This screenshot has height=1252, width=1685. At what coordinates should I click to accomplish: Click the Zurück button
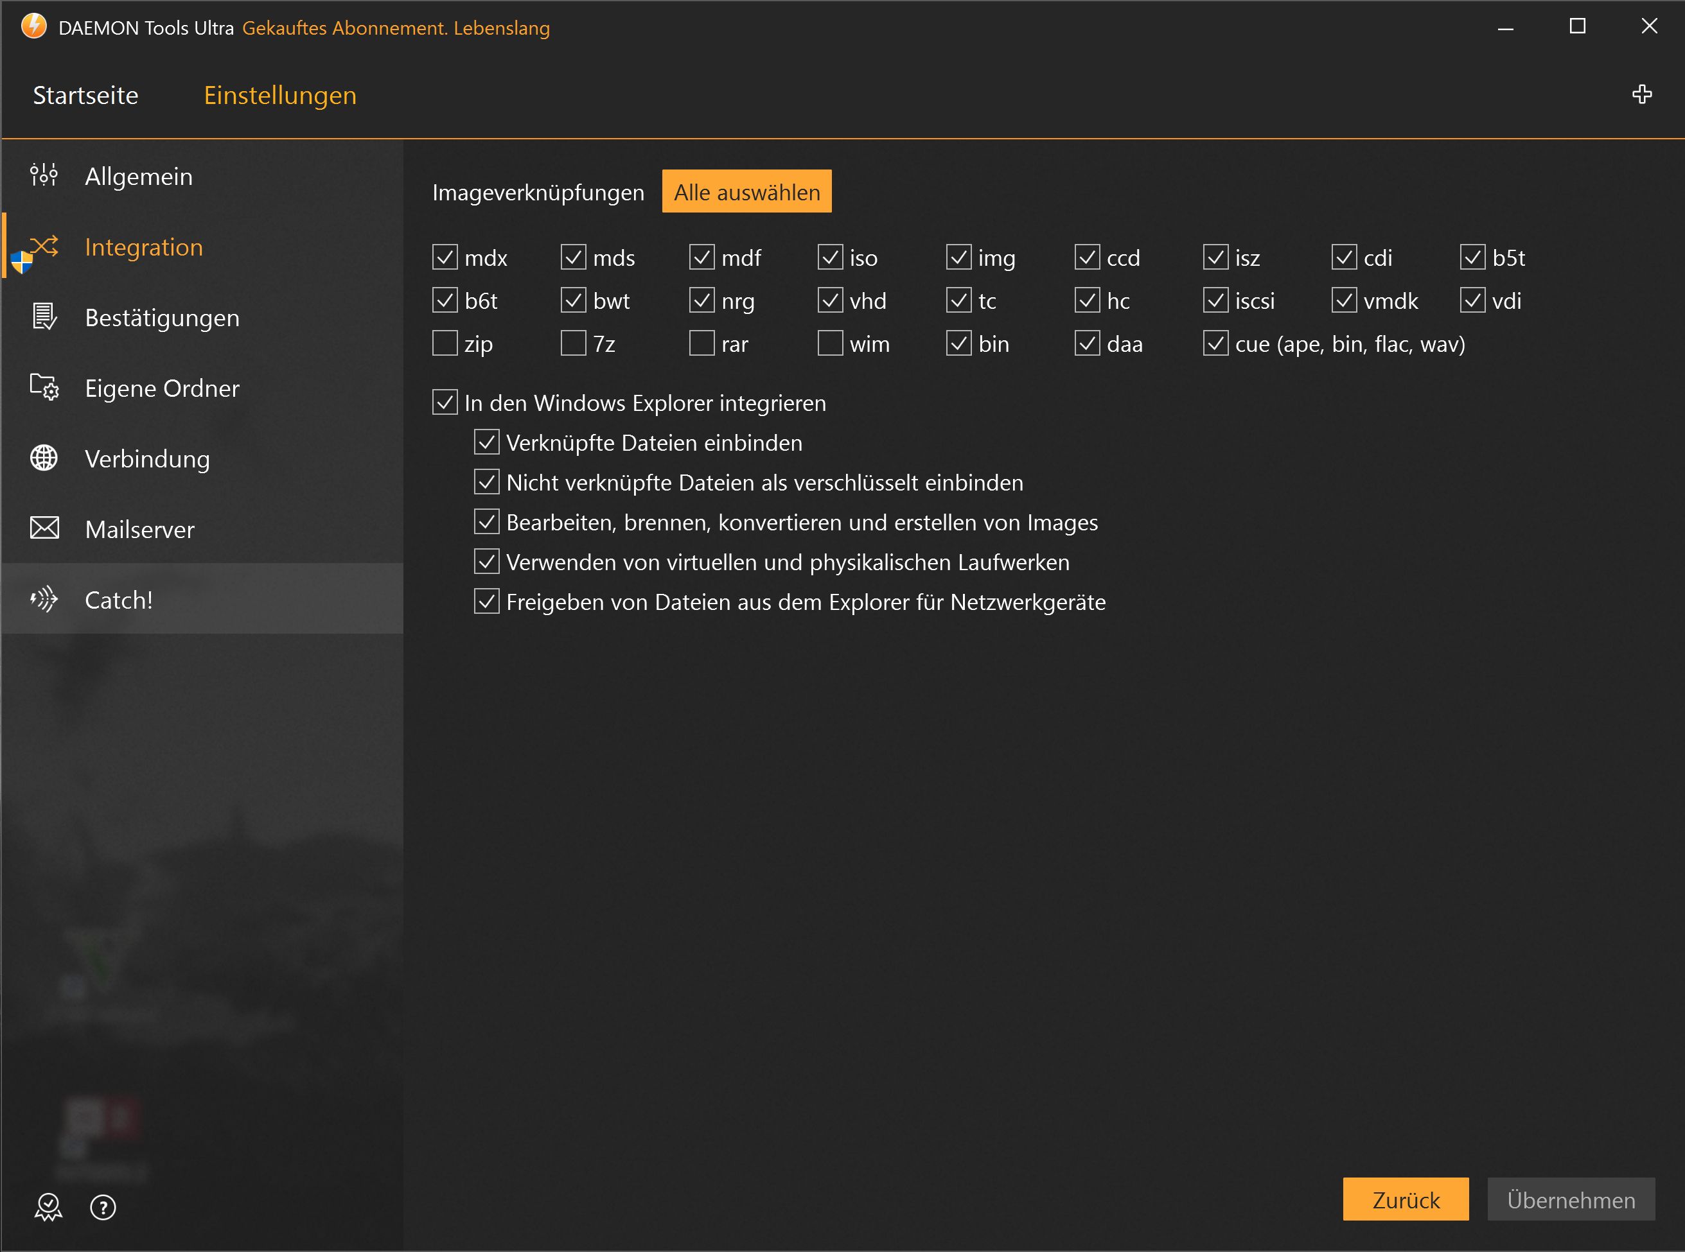click(1405, 1200)
